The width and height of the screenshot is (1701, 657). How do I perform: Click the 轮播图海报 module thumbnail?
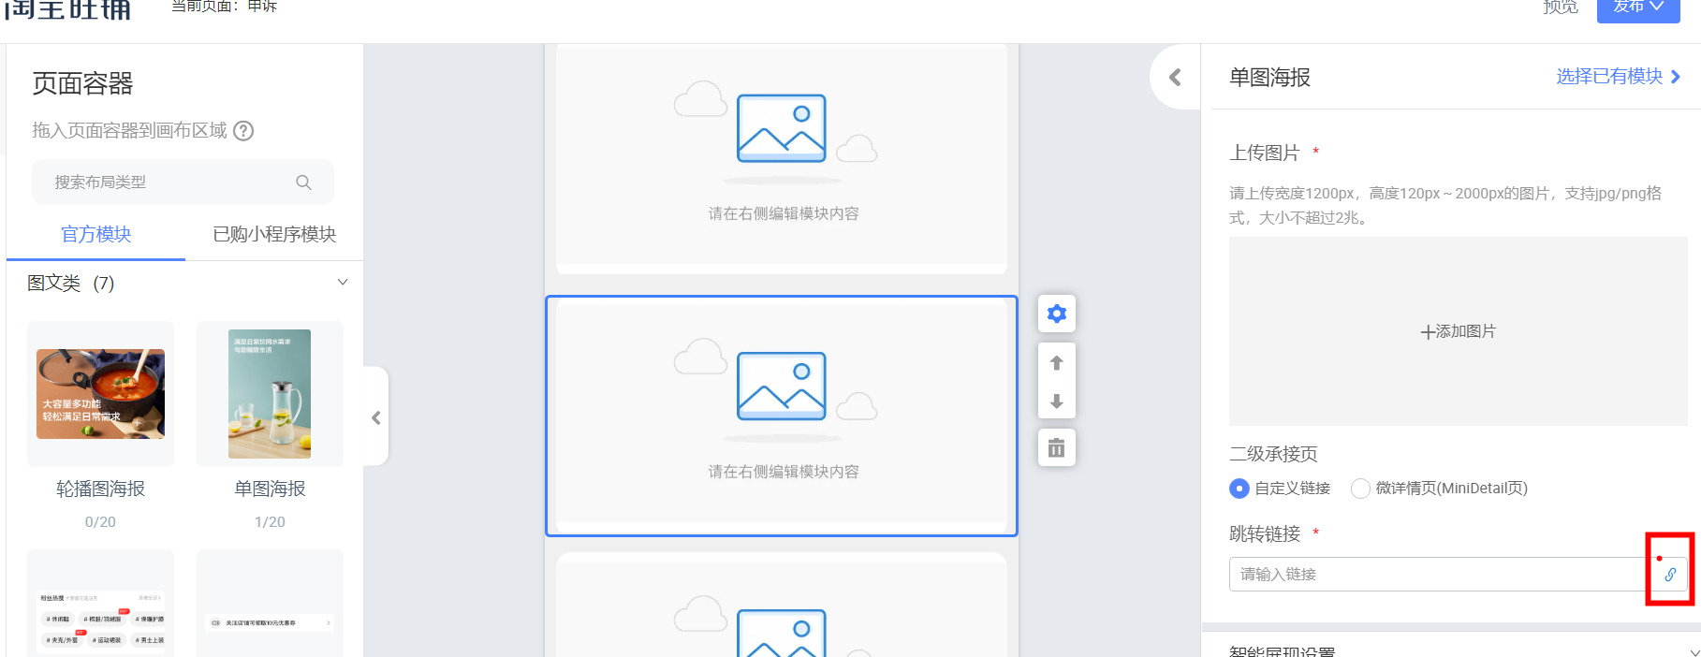pyautogui.click(x=100, y=394)
